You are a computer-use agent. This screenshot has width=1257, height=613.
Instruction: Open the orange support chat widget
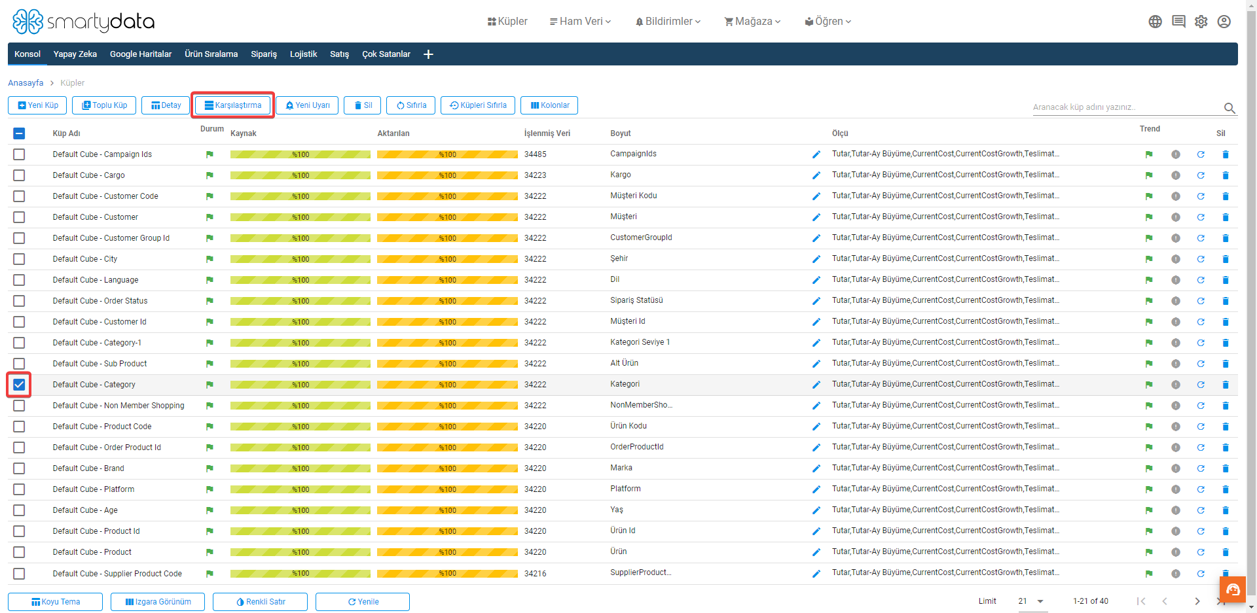1233,590
